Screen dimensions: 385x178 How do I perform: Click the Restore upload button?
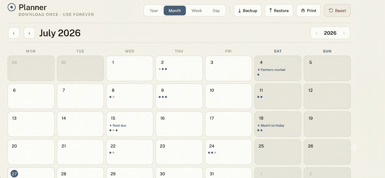pyautogui.click(x=279, y=11)
